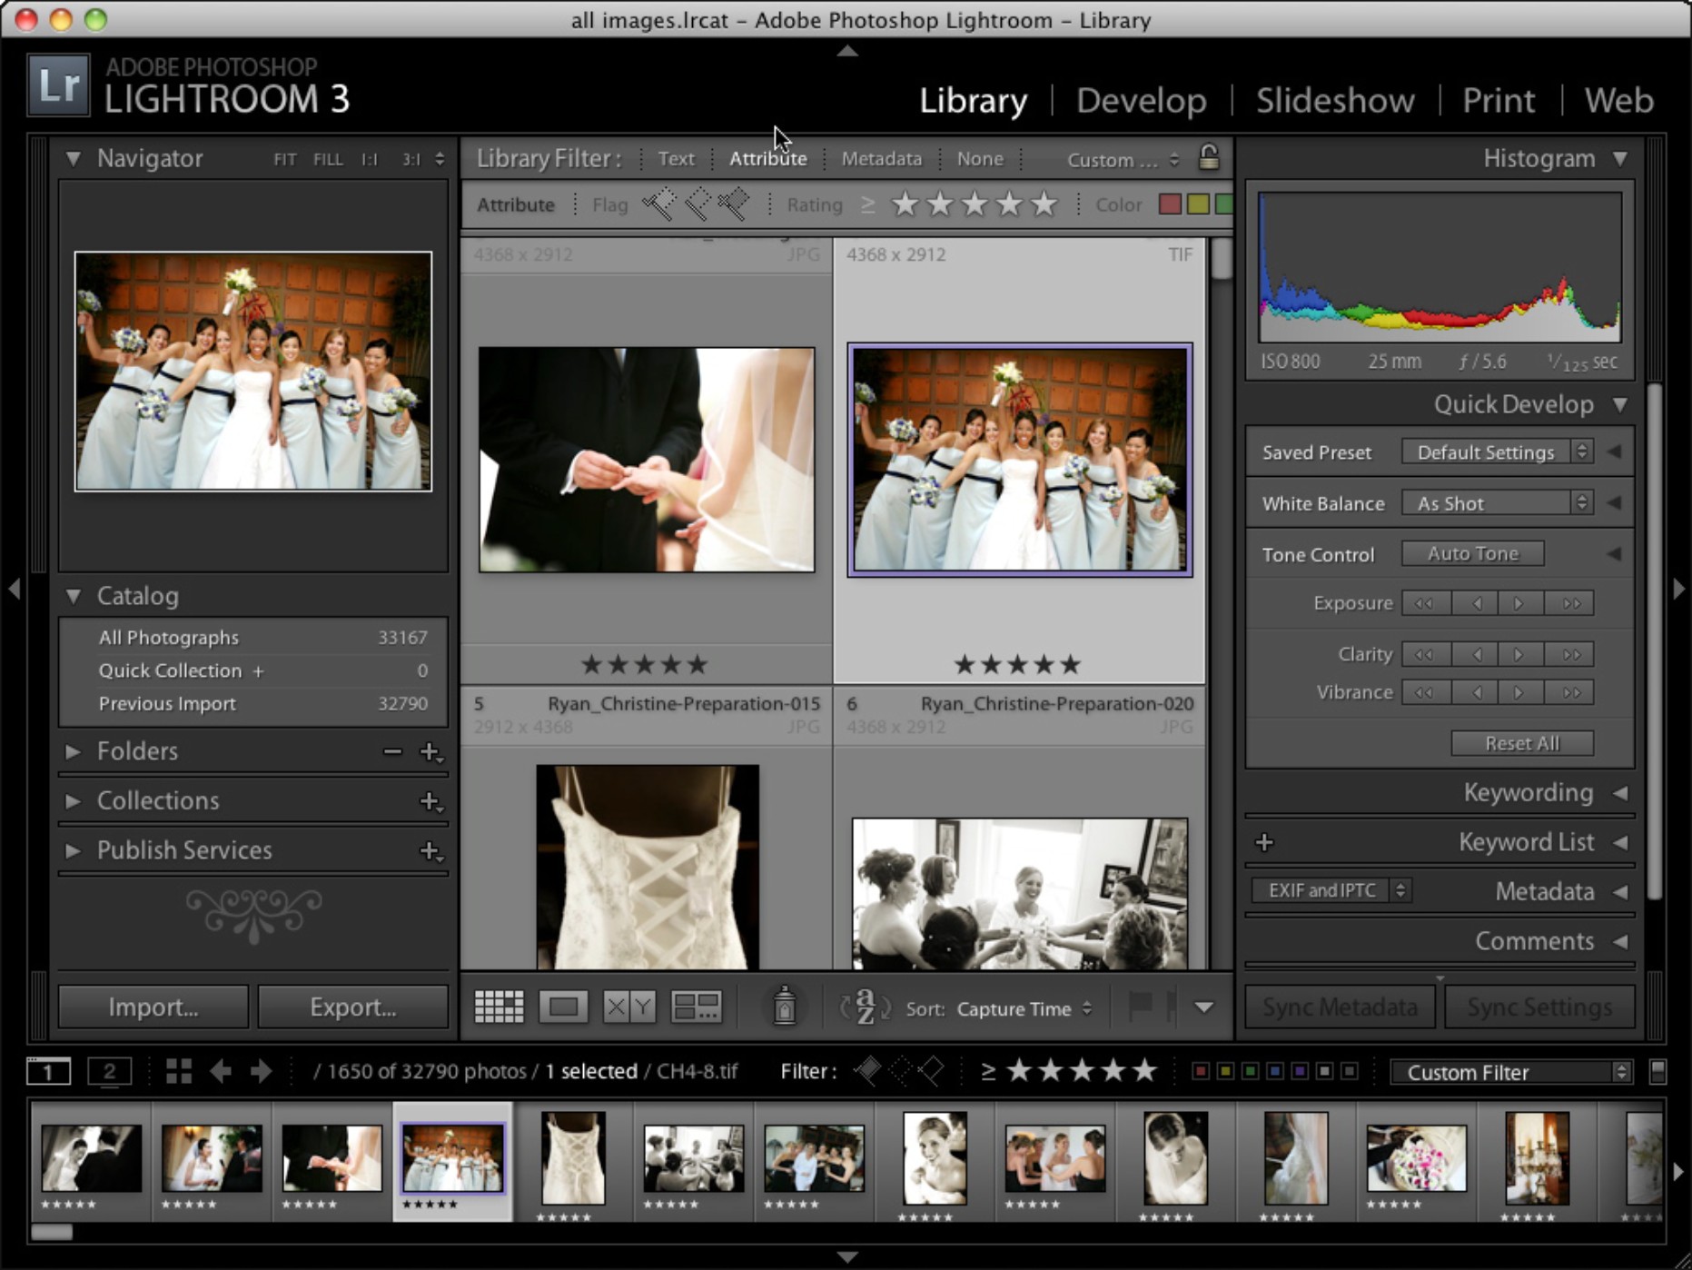This screenshot has height=1270, width=1692.
Task: Filter by yellow color label swatch
Action: click(x=1198, y=204)
